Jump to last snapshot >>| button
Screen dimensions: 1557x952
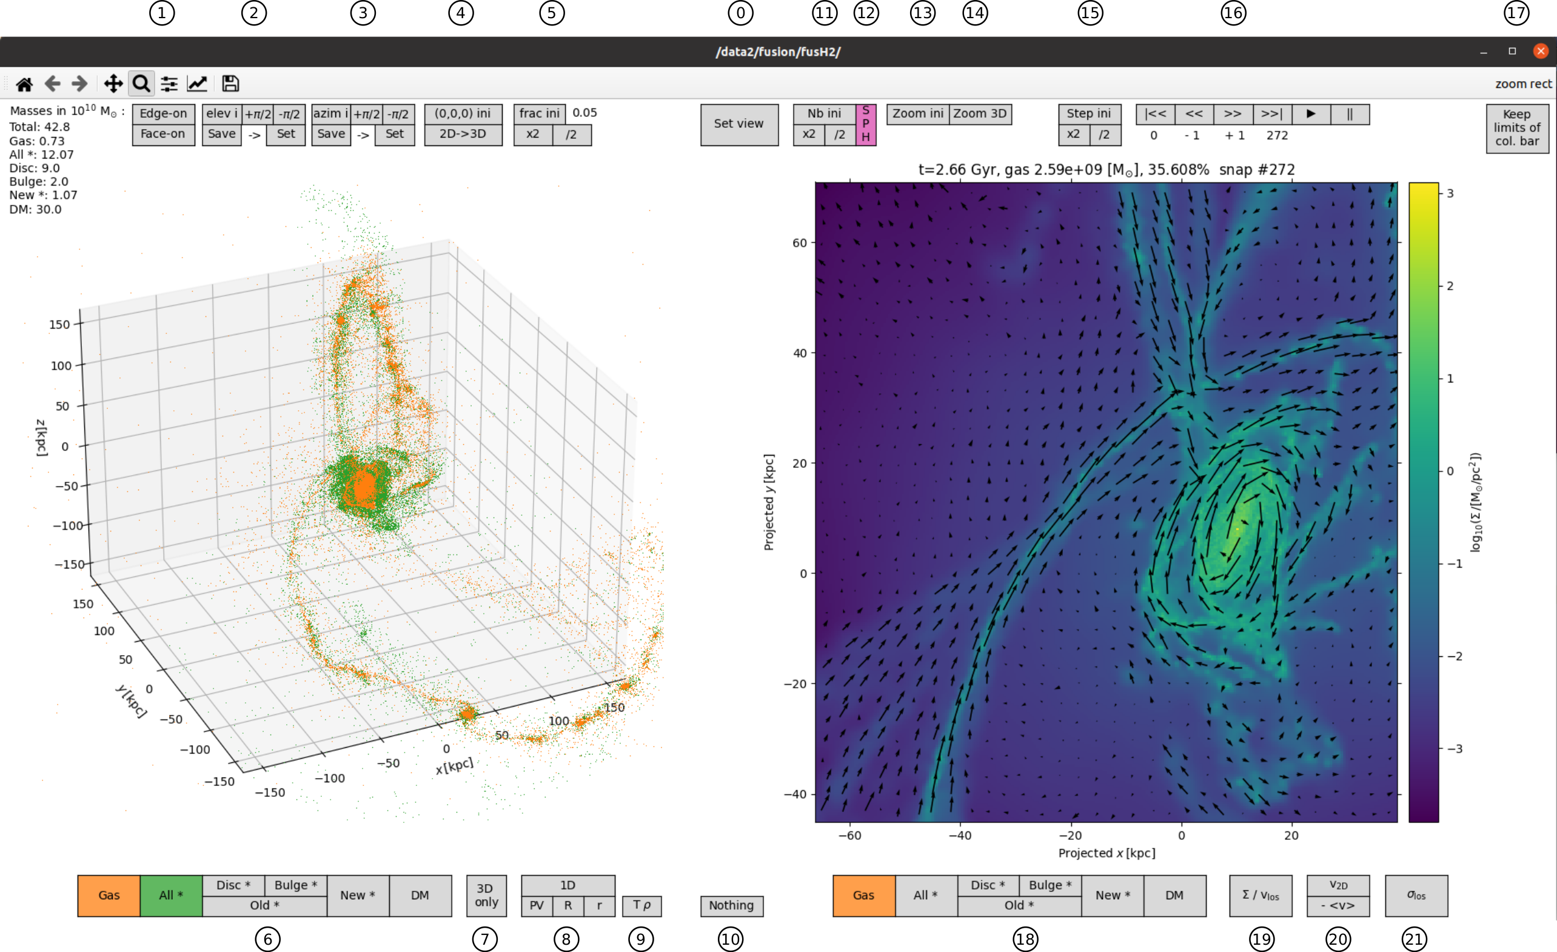tap(1272, 115)
